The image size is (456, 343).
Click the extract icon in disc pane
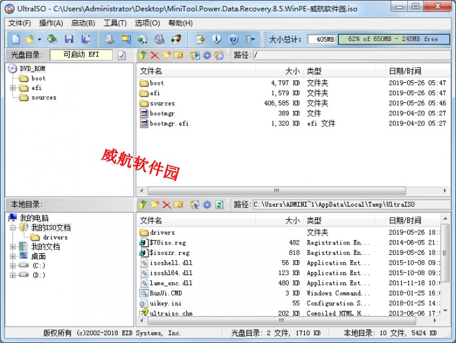coord(195,55)
